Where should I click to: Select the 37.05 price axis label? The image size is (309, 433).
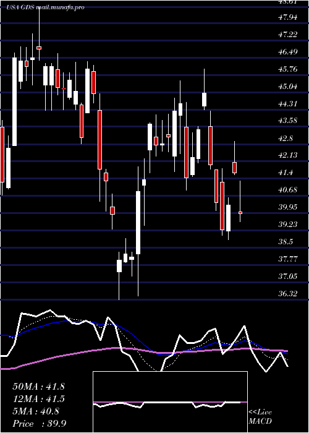(288, 276)
